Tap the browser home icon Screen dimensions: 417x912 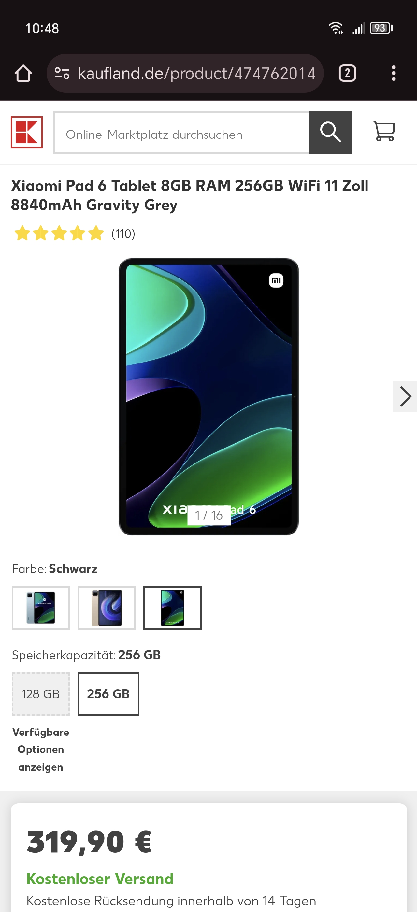[23, 73]
